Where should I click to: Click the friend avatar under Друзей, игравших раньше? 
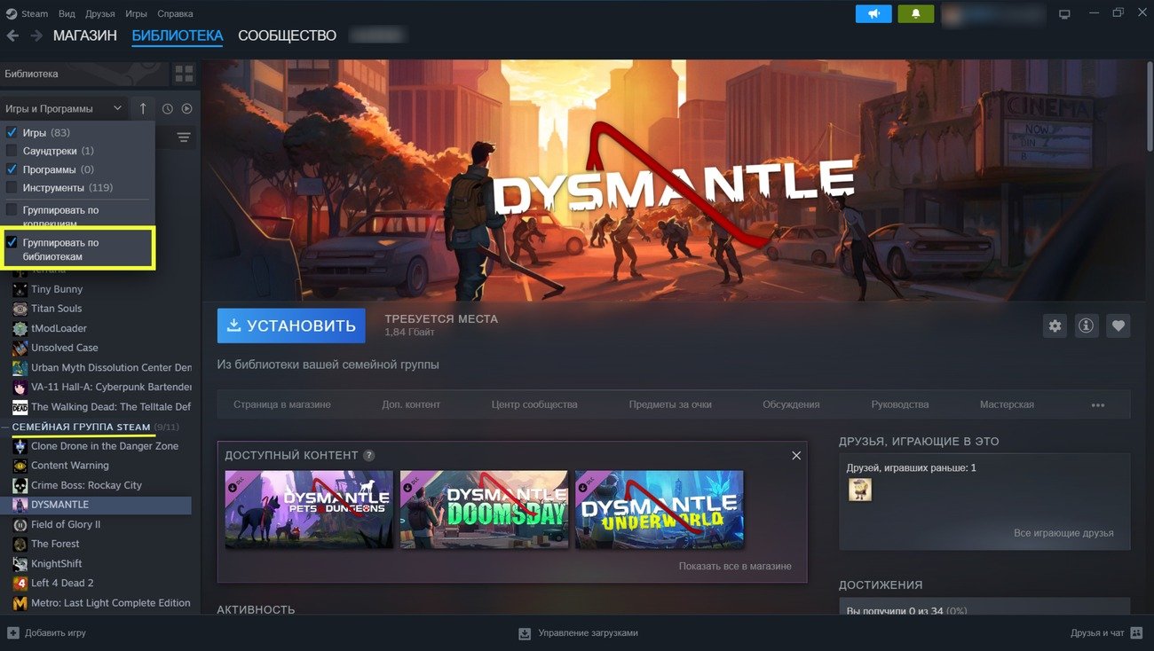coord(859,490)
